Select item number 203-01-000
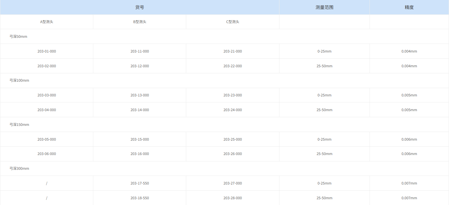The height and width of the screenshot is (205, 449). (46, 51)
